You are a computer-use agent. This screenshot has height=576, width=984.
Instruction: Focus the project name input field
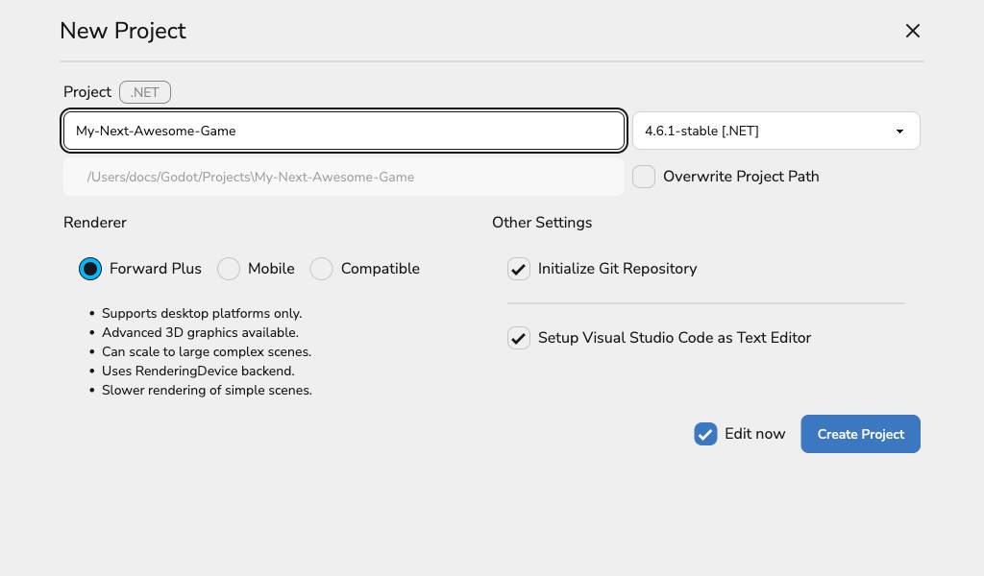344,132
